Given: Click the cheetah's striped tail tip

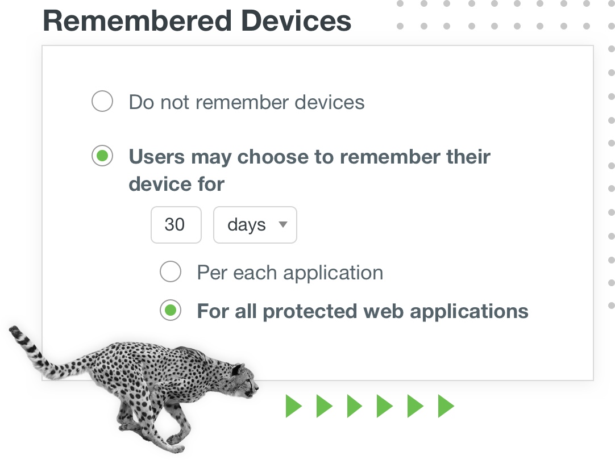Looking at the screenshot, I should click(15, 332).
